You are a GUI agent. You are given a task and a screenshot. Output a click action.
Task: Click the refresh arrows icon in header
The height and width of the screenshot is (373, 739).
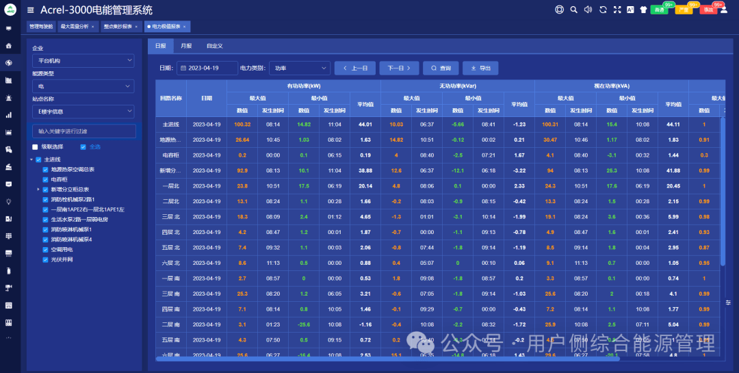click(603, 10)
